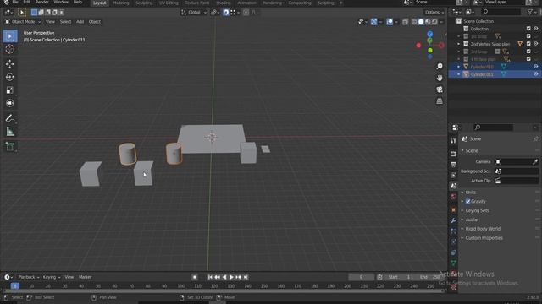This screenshot has width=542, height=304.
Task: Open the Render properties tab
Action: pos(454,154)
